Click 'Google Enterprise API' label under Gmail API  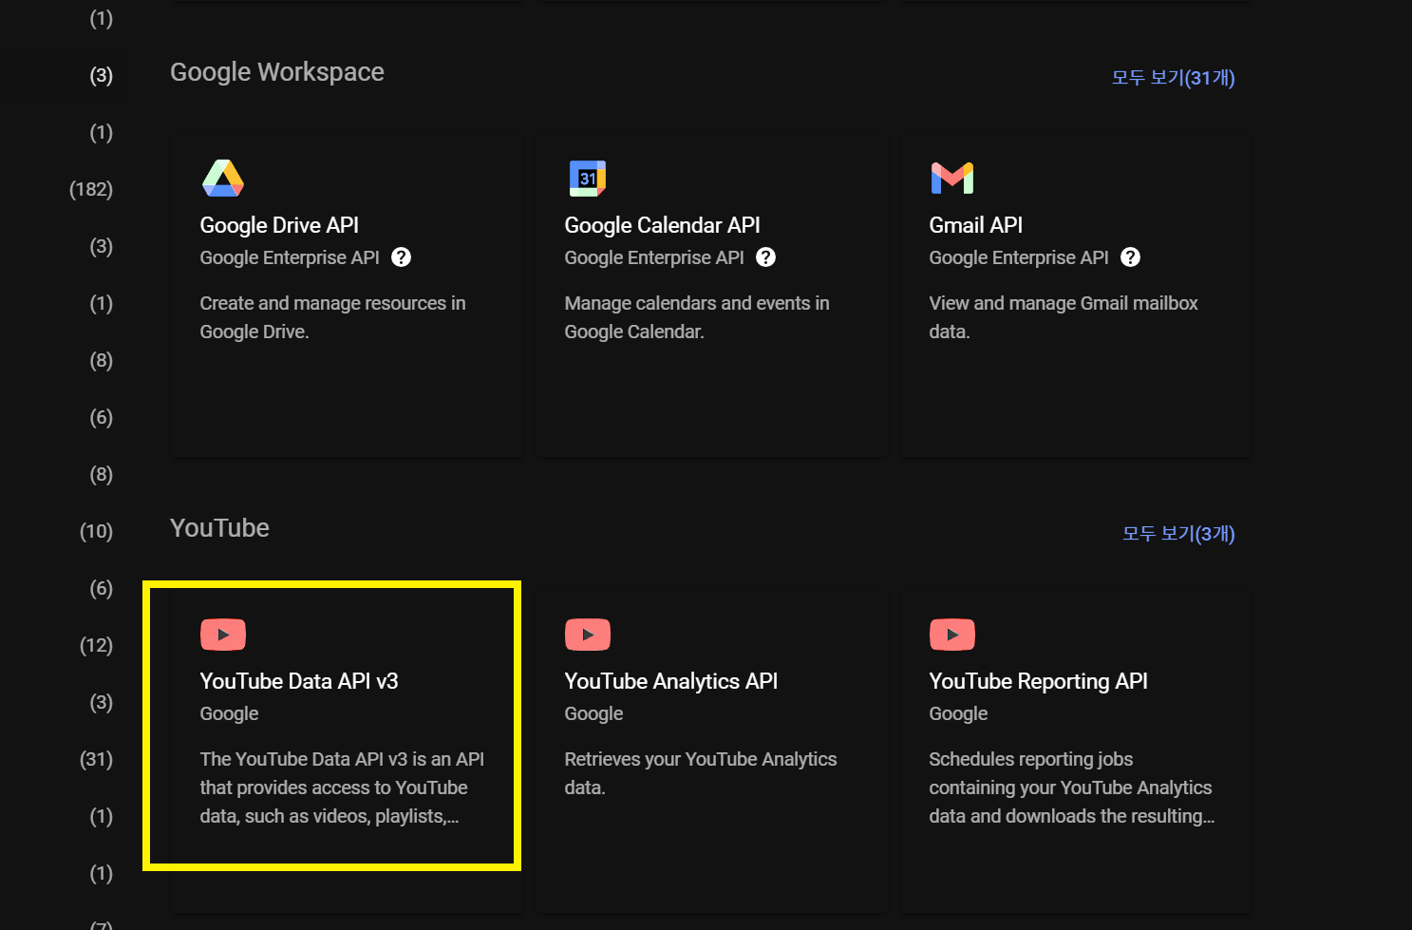[x=1019, y=257]
